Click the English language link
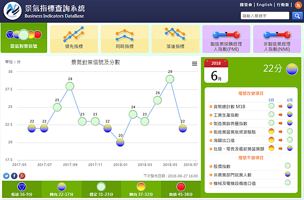Image resolution: width=304 pixels, height=200 pixels. coord(264,5)
